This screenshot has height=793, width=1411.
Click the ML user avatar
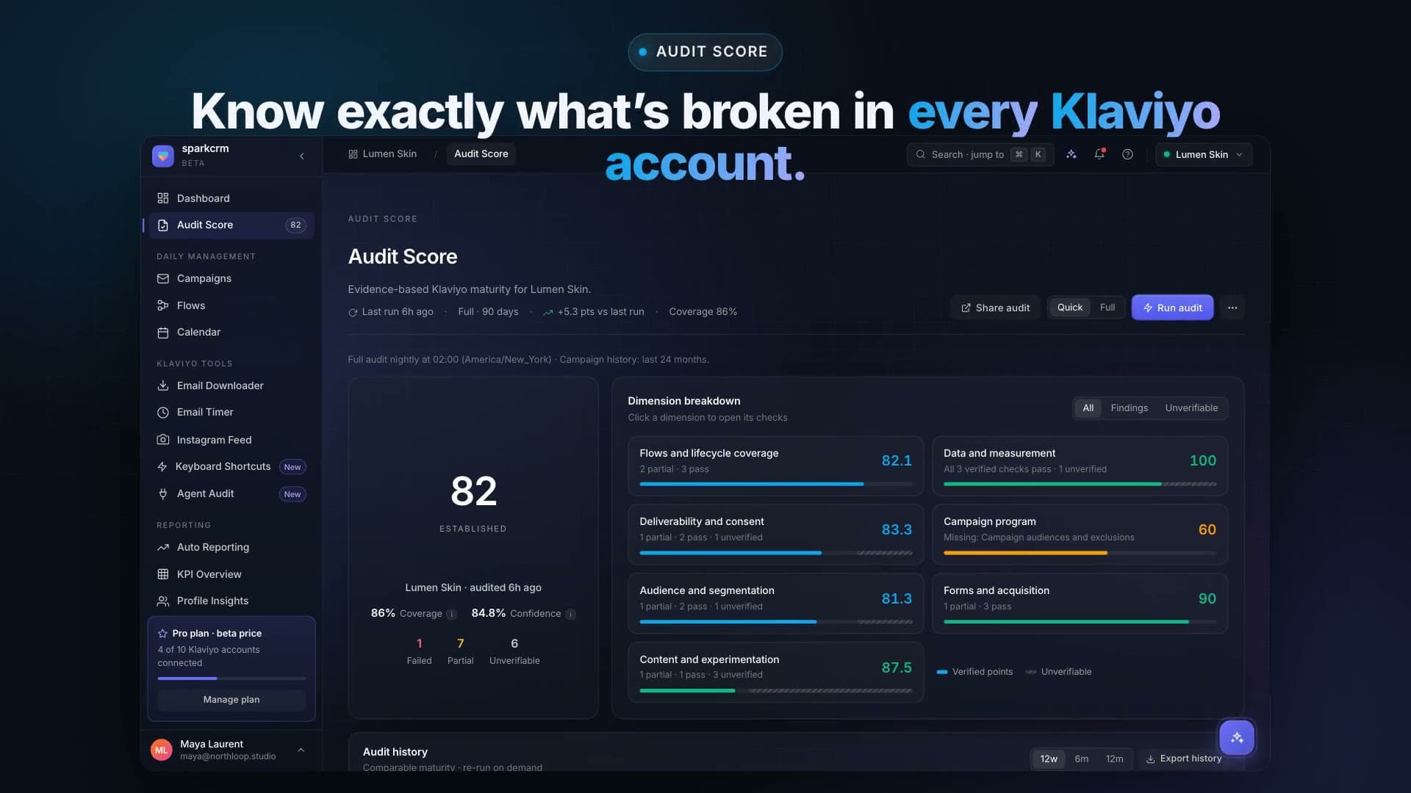(162, 750)
